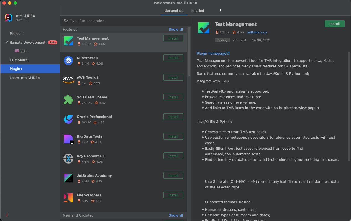Install the Key Promoter X plugin
Screen dimensions: 351x221
(x=173, y=156)
